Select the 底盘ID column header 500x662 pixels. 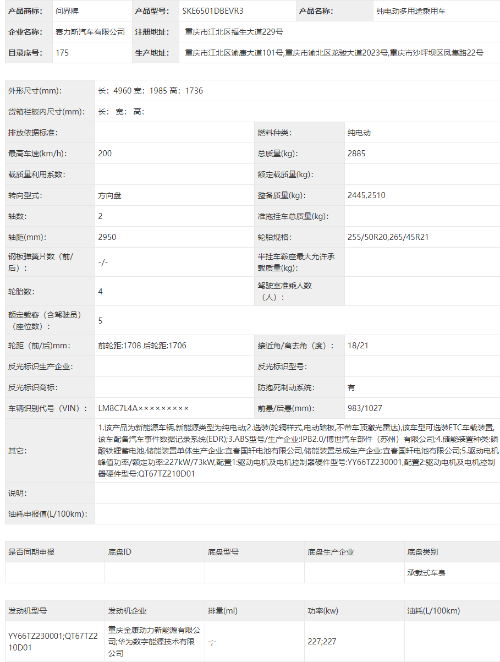click(x=119, y=552)
